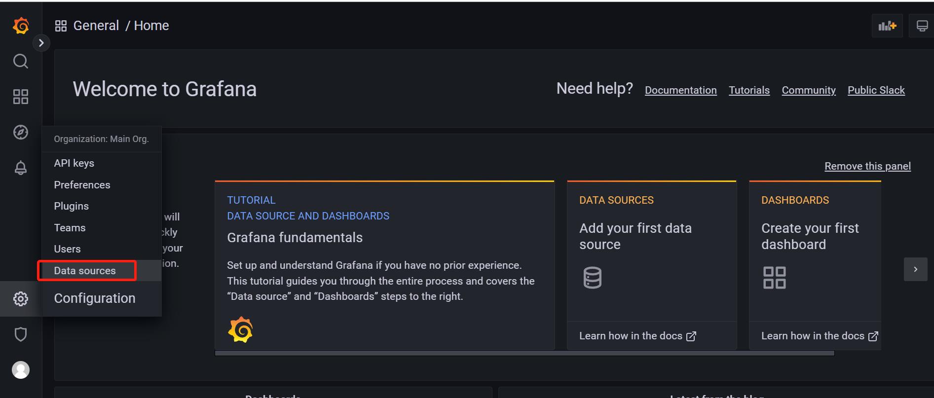
Task: Open the user profile avatar
Action: point(20,370)
